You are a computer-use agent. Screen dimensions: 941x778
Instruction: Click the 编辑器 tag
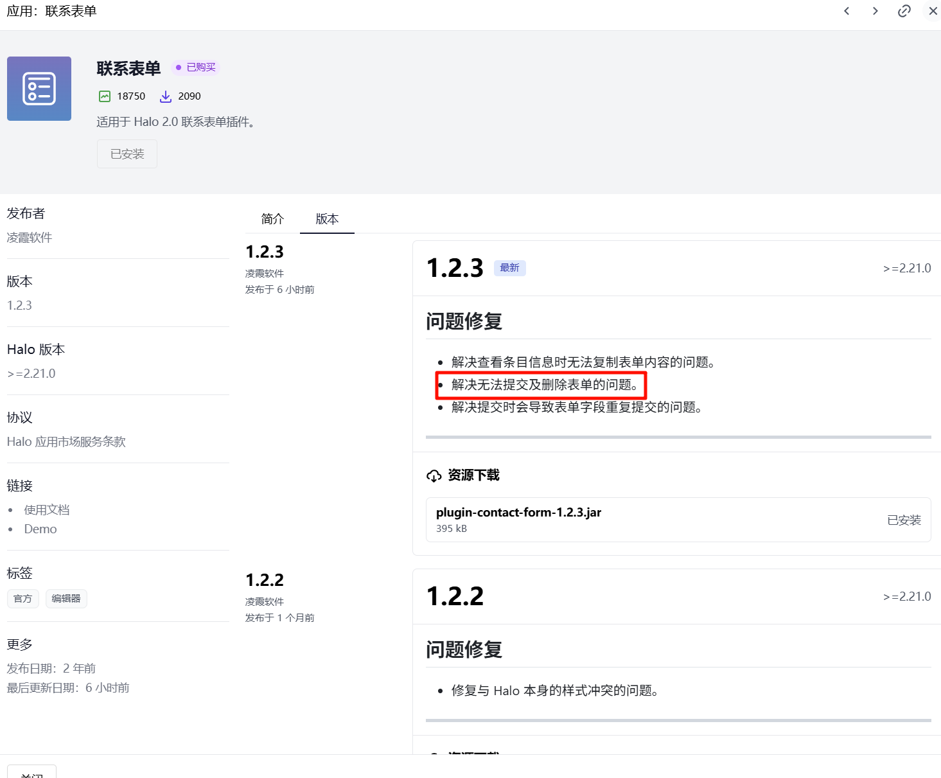click(66, 599)
